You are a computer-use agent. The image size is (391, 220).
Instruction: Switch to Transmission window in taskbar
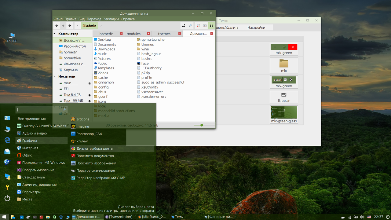pos(119,217)
